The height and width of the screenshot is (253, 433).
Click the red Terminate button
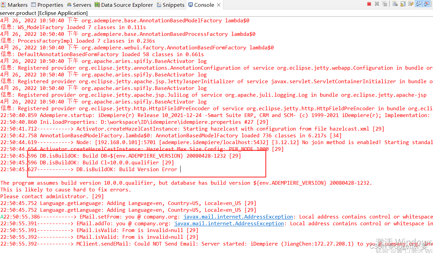[x=369, y=4]
